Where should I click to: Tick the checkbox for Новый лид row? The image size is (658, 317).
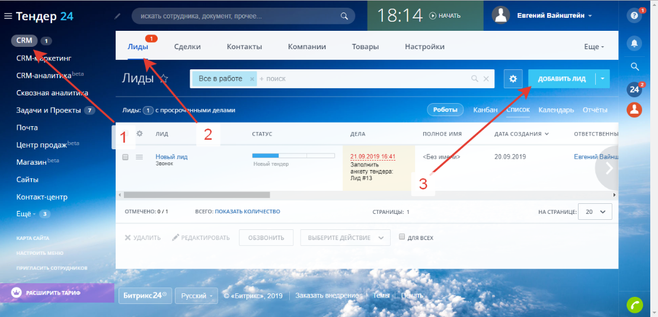point(125,157)
